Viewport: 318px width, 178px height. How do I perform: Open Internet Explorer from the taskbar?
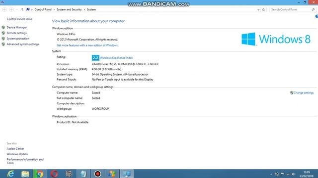10,174
